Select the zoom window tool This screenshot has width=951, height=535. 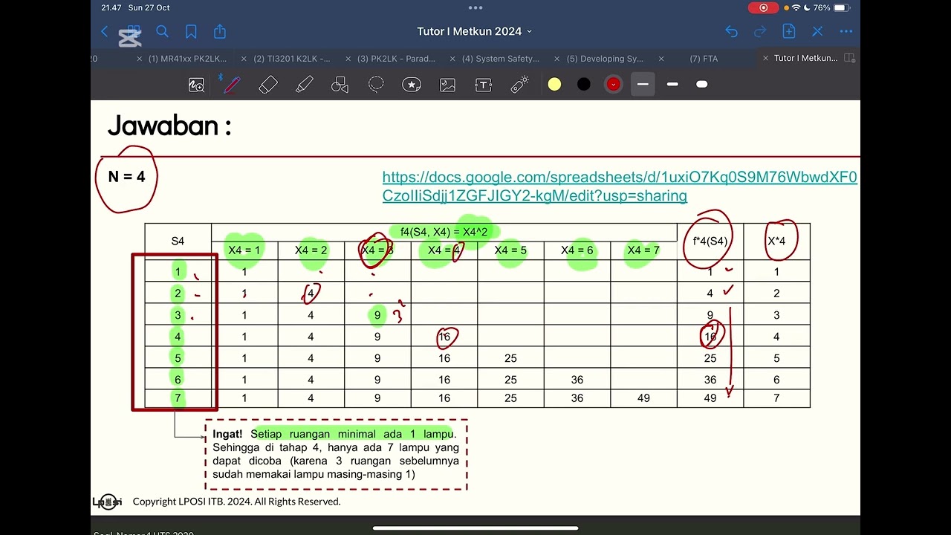coord(196,85)
